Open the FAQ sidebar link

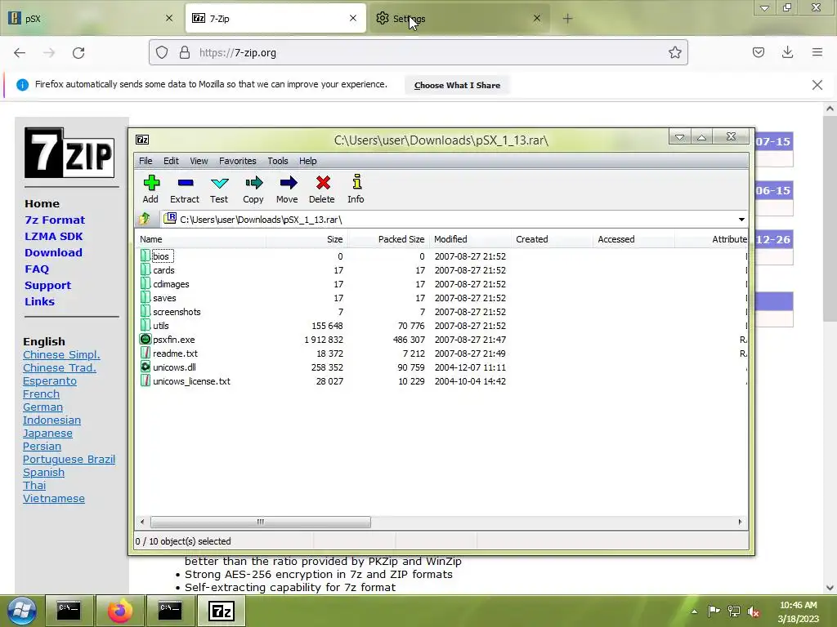click(37, 269)
